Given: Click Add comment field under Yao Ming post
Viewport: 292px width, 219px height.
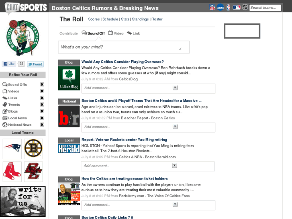Looking at the screenshot, I should [148, 166].
